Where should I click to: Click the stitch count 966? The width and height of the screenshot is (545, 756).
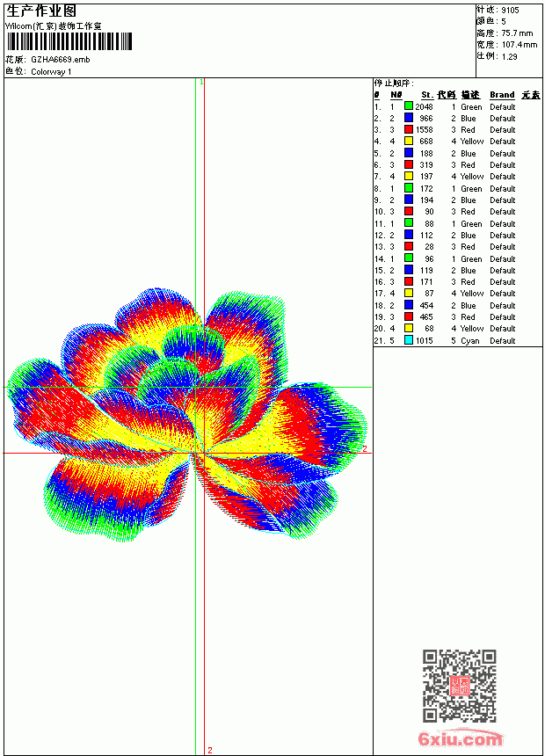426,119
